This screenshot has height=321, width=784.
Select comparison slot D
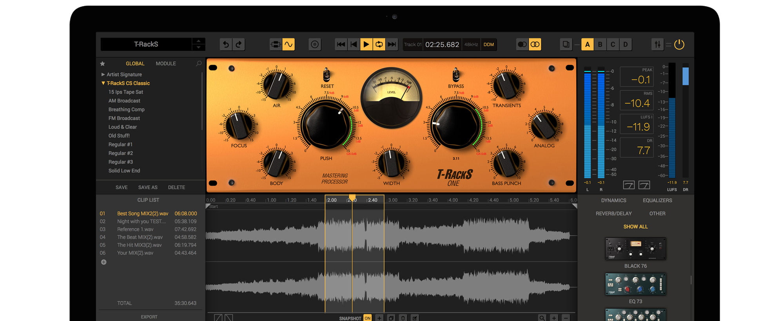(626, 45)
